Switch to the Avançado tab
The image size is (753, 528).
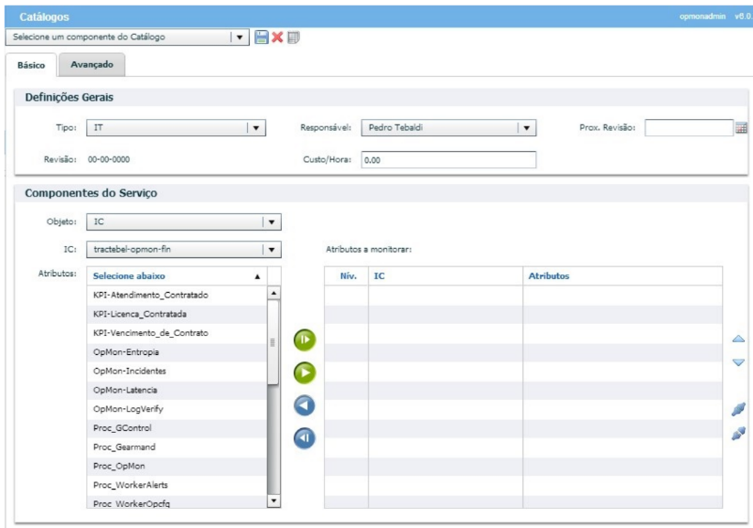pos(91,65)
